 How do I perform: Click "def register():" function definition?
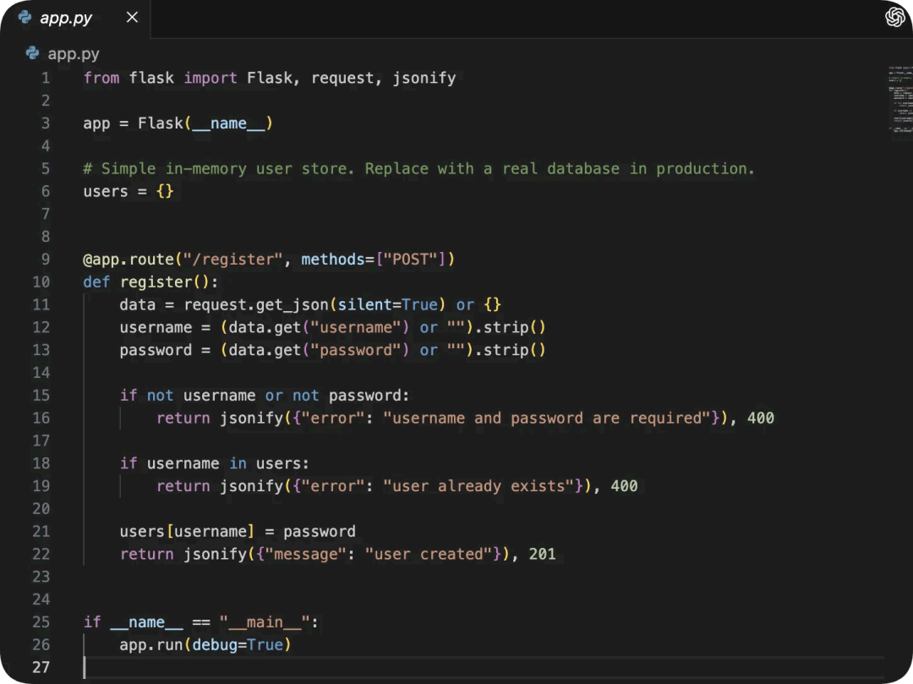[x=150, y=282]
